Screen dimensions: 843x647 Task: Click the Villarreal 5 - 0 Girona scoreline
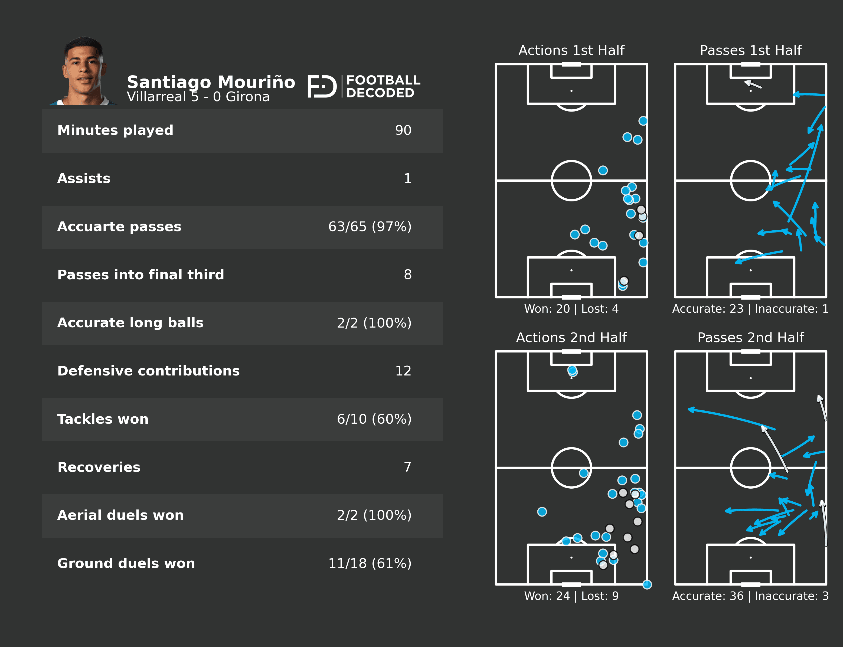[x=198, y=97]
